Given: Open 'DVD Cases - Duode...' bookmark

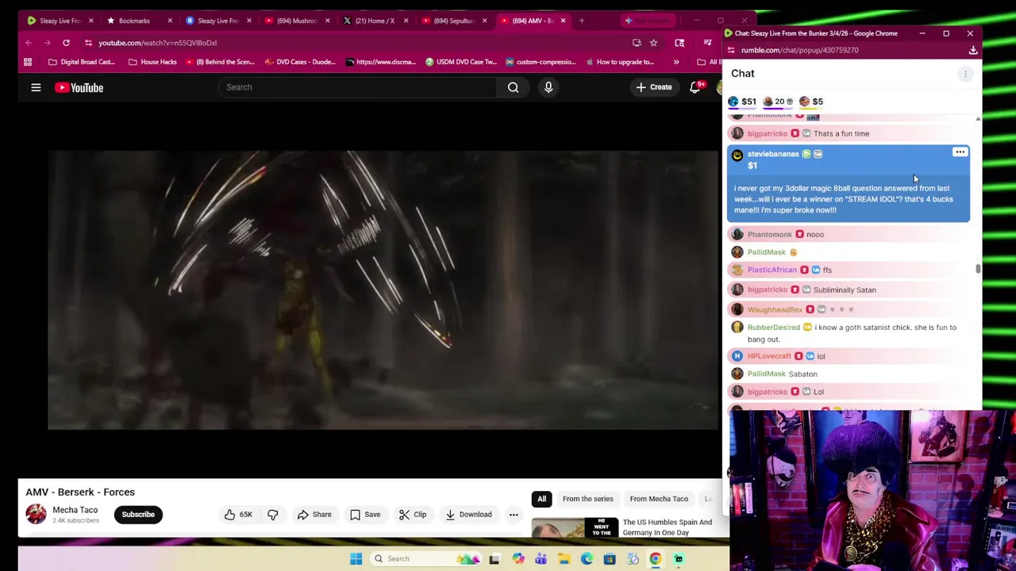Looking at the screenshot, I should click(300, 62).
